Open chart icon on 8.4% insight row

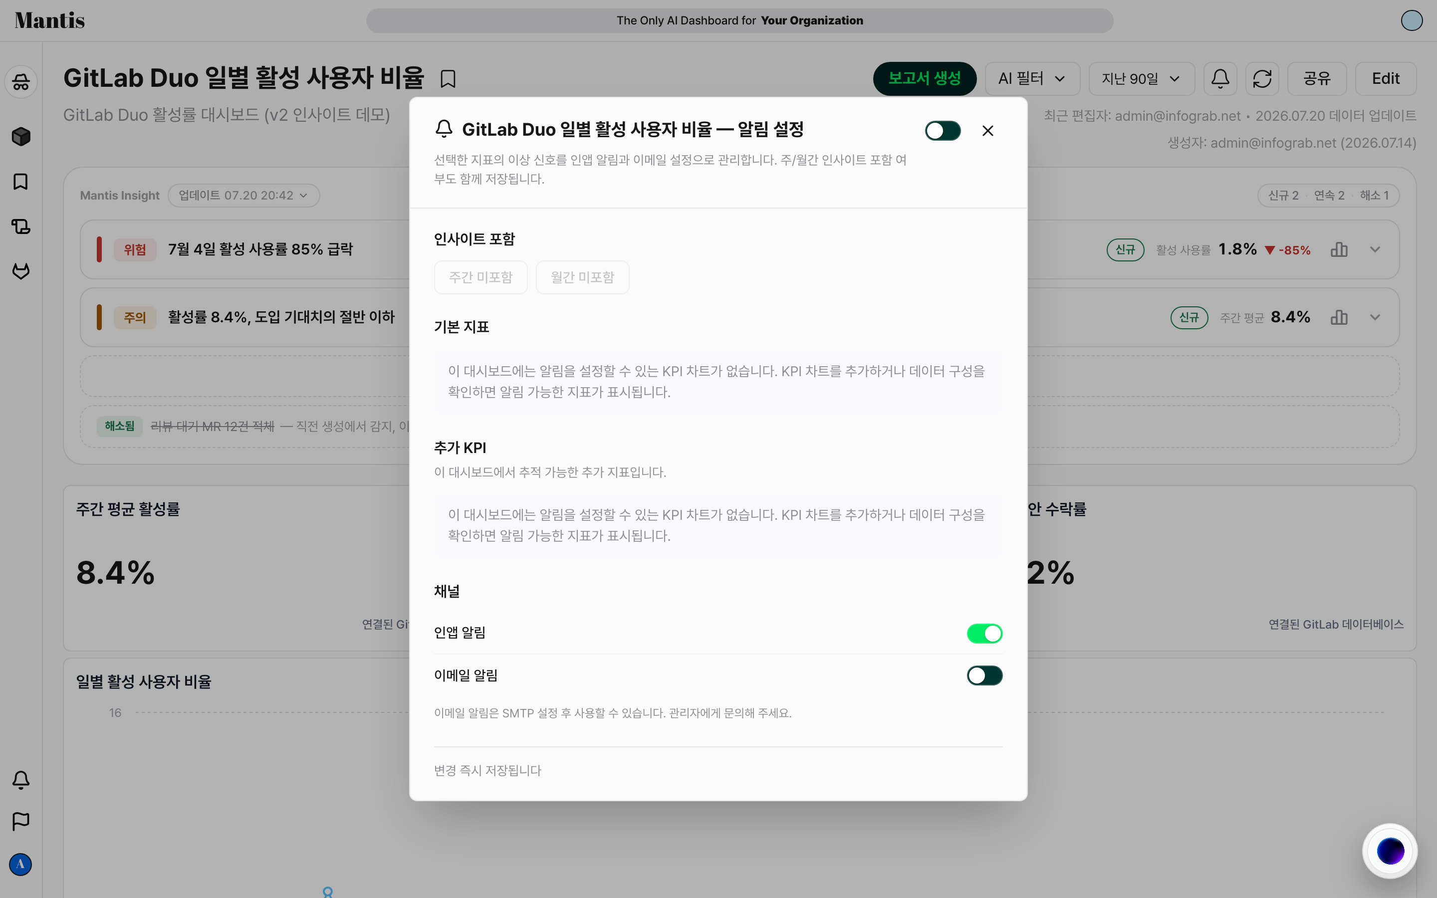tap(1339, 317)
